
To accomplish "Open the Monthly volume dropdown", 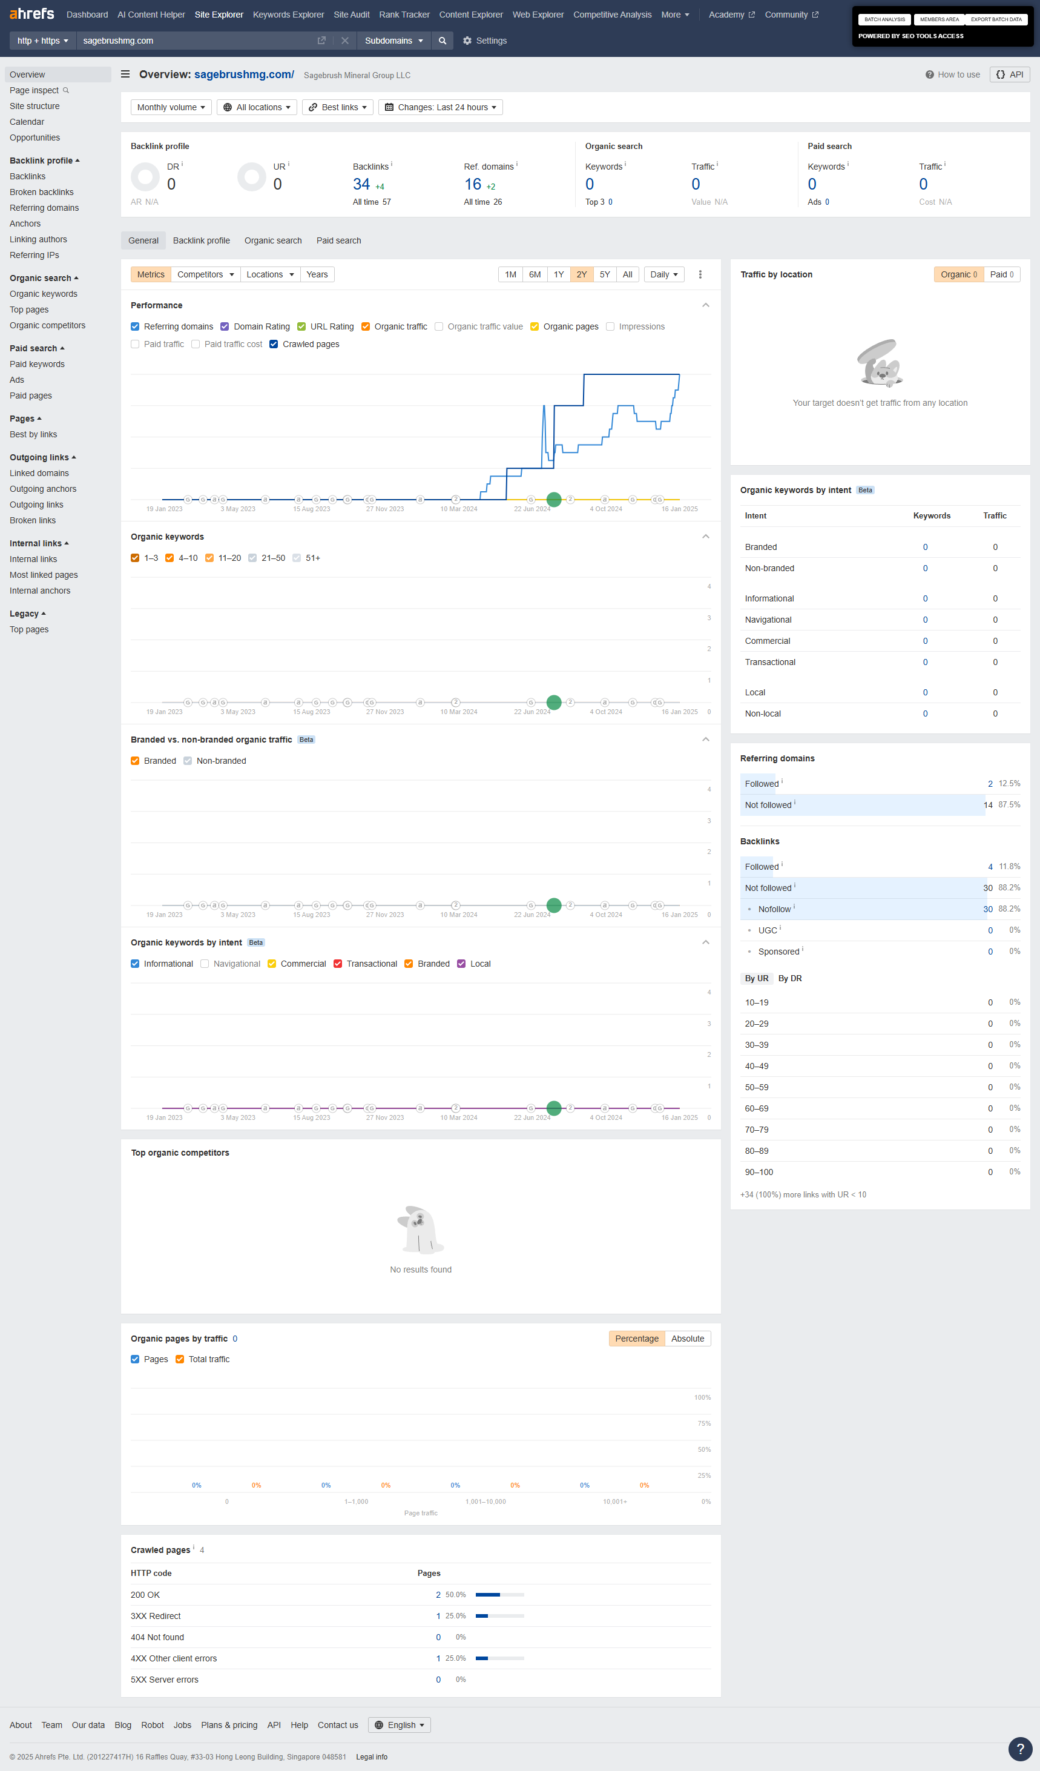I will [x=171, y=108].
